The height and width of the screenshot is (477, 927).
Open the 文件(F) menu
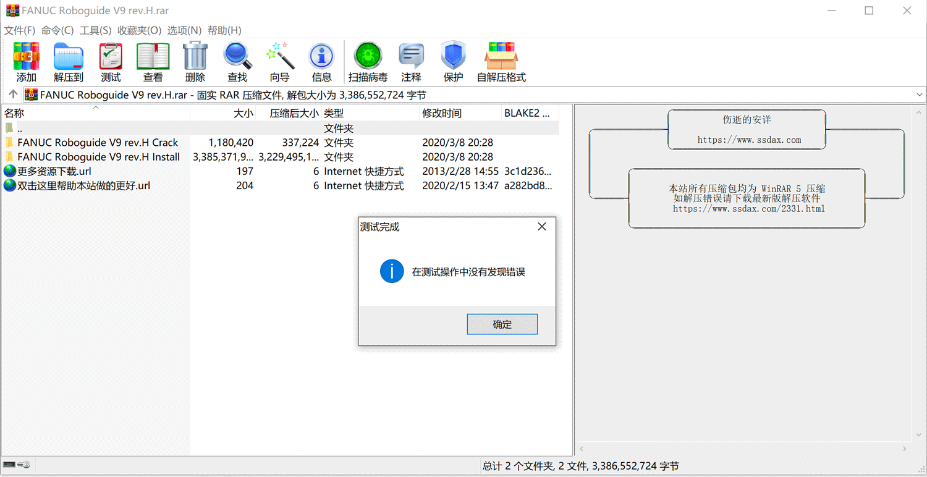tap(20, 30)
